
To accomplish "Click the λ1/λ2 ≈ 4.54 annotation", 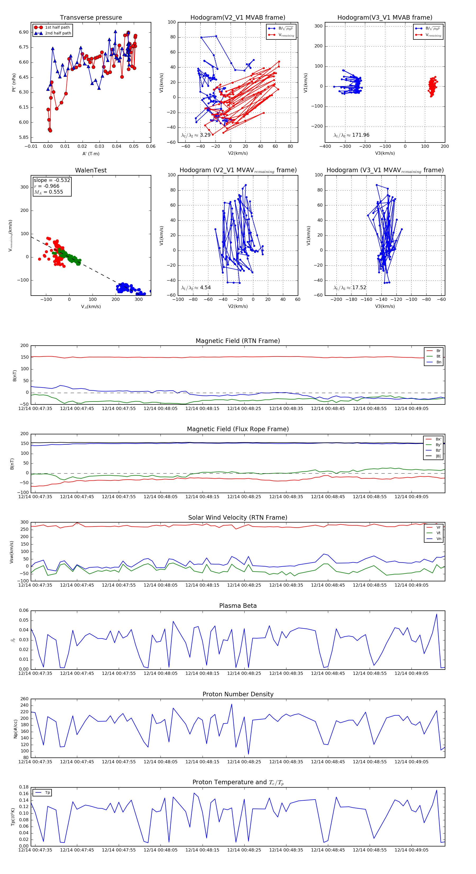I will (196, 288).
